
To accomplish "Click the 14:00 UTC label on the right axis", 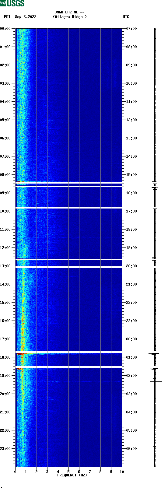I will click(131, 156).
